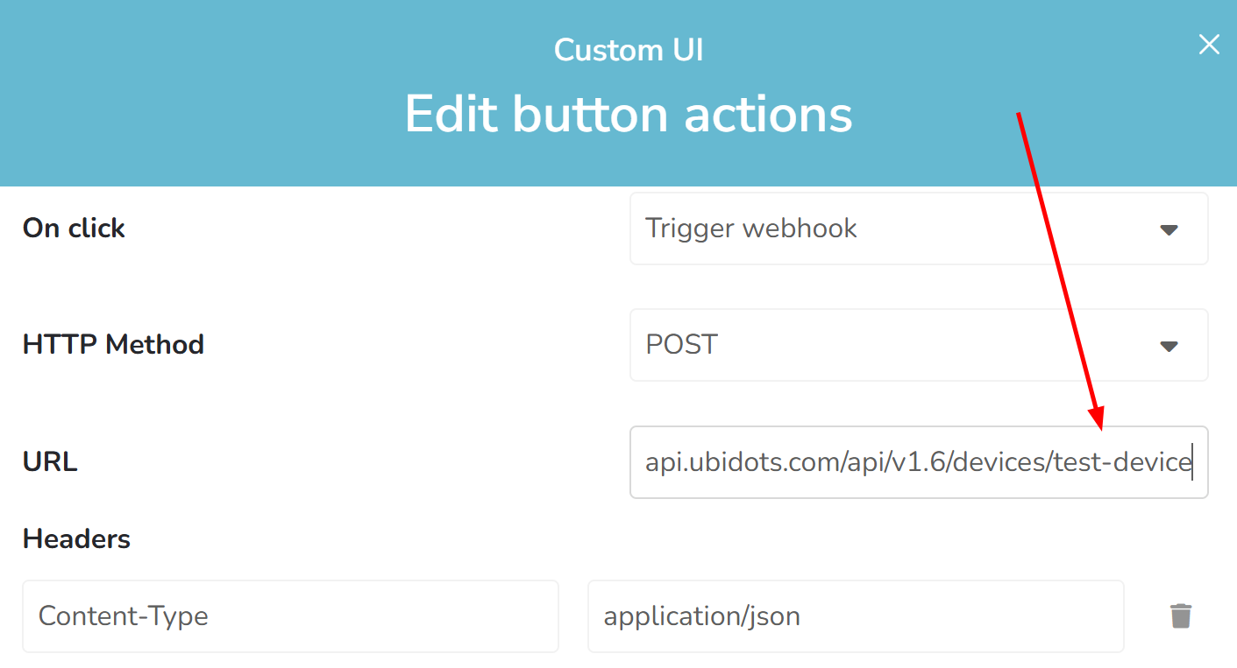Screen dimensions: 1237x668
Task: Edit the Content-Type header name field
Action: 290,616
